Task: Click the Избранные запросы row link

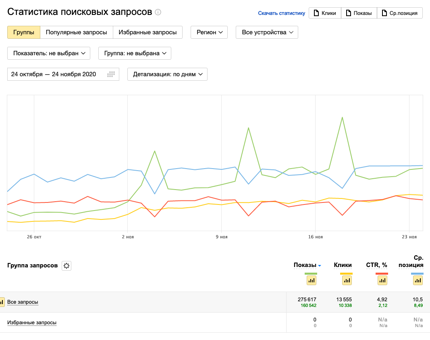Action: click(32, 323)
